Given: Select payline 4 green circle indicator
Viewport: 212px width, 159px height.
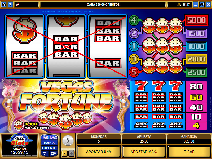Looking at the screenshot, I should tap(134, 20).
